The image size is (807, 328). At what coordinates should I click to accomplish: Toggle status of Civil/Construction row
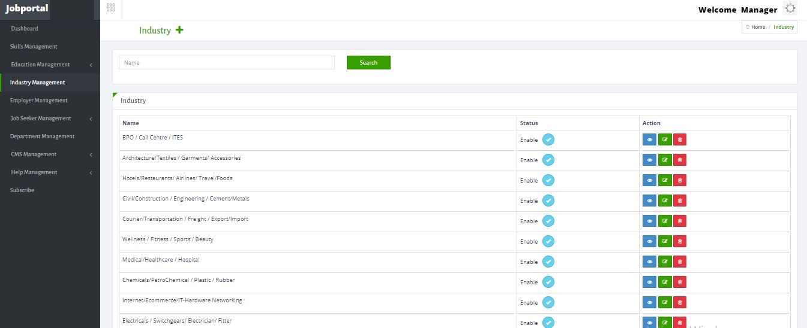click(548, 201)
